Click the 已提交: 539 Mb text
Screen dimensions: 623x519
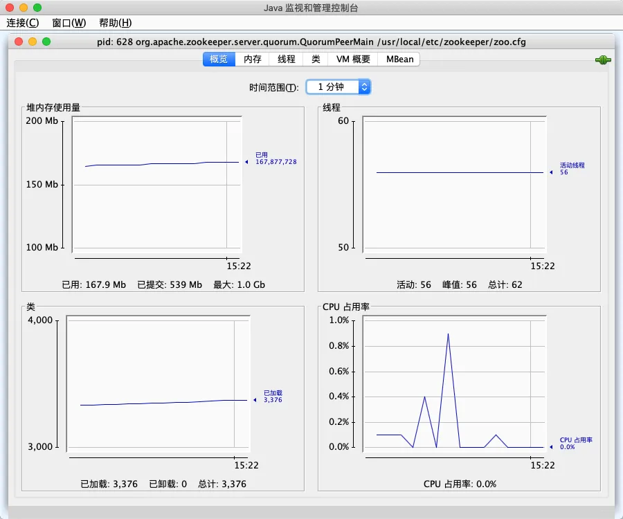click(170, 284)
